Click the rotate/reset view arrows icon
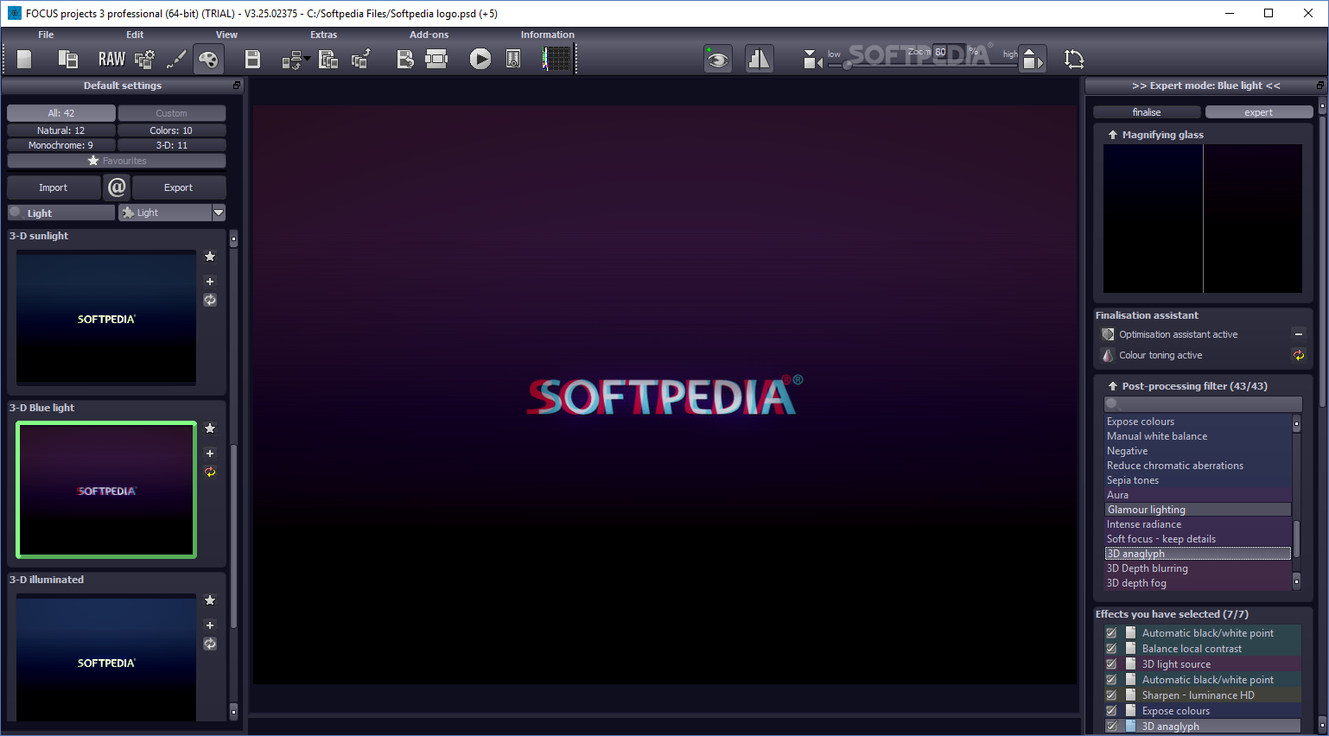This screenshot has height=736, width=1329. coord(1074,59)
